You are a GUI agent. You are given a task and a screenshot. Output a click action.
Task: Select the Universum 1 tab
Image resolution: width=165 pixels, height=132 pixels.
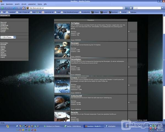tap(5, 15)
